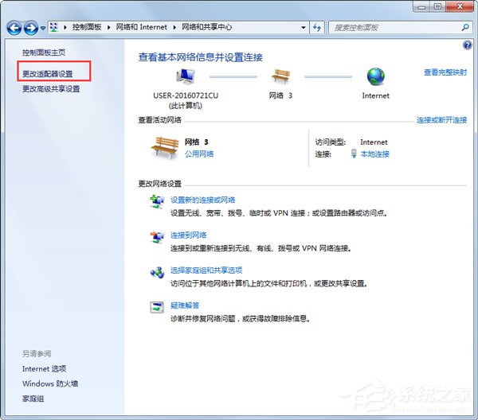Click the Forward navigation arrow
478x420 pixels.
coord(31,28)
